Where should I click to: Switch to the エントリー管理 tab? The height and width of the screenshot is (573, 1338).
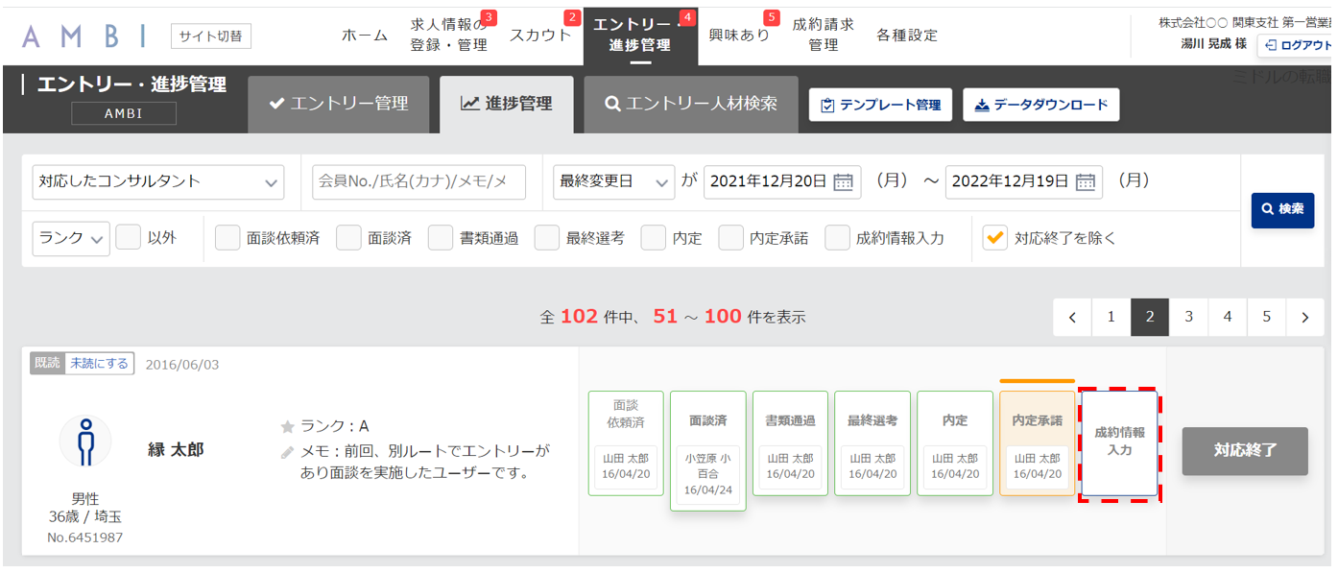pos(338,104)
